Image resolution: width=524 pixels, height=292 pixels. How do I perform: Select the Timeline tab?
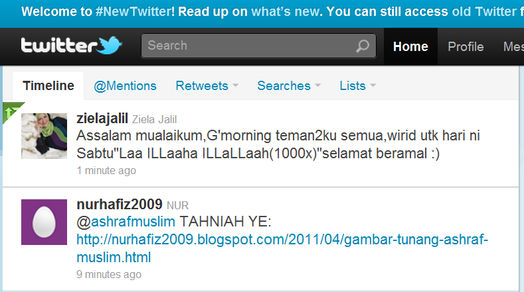click(48, 85)
